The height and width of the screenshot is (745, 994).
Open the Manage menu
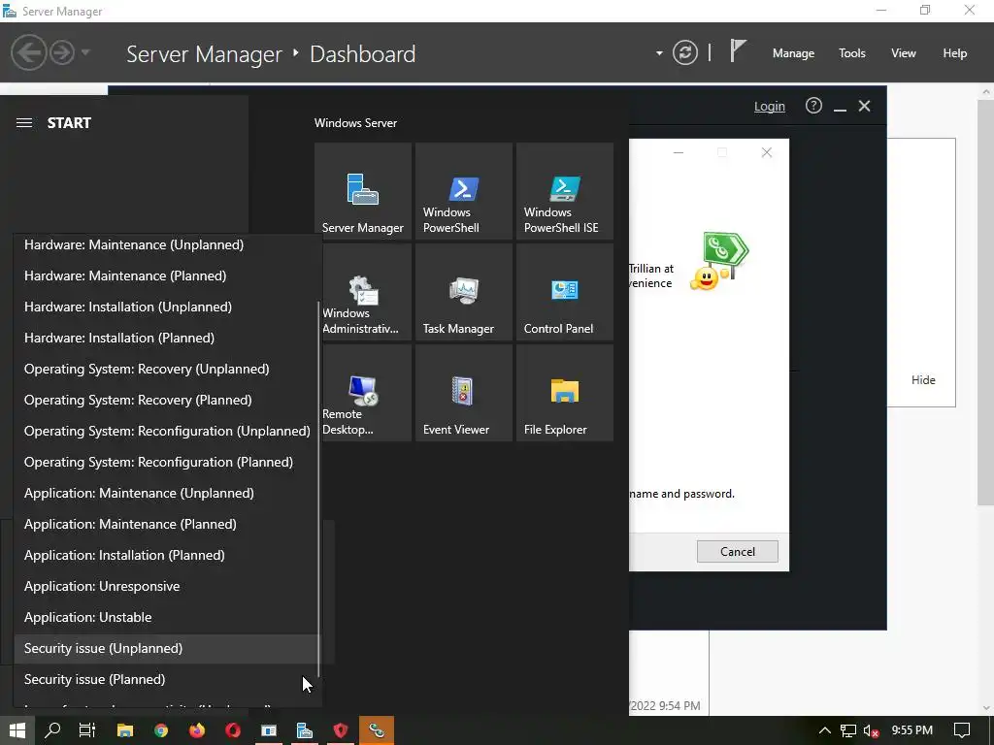pyautogui.click(x=793, y=53)
